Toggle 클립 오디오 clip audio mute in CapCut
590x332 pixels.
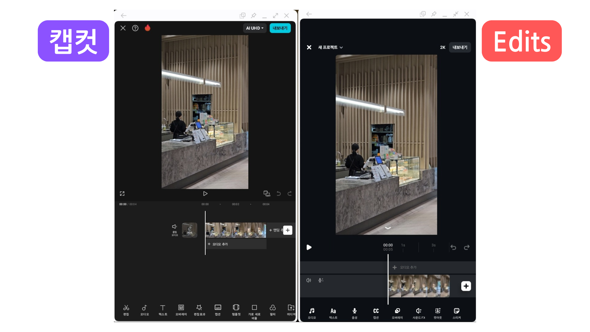click(175, 230)
